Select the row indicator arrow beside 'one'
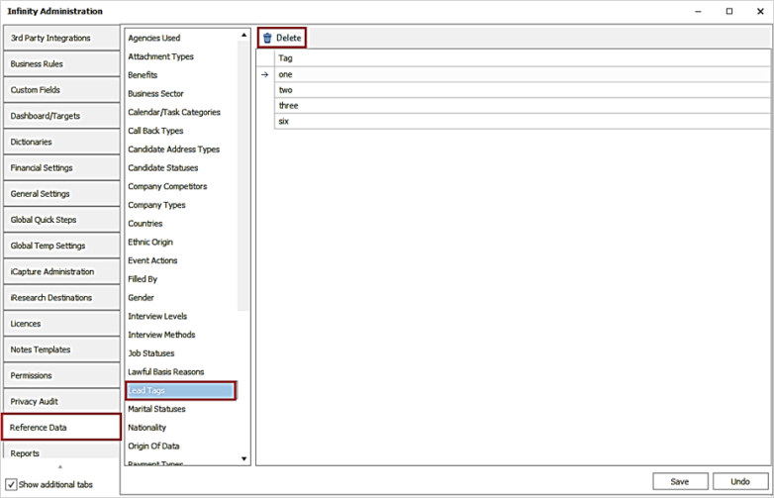774x498 pixels. pos(264,74)
